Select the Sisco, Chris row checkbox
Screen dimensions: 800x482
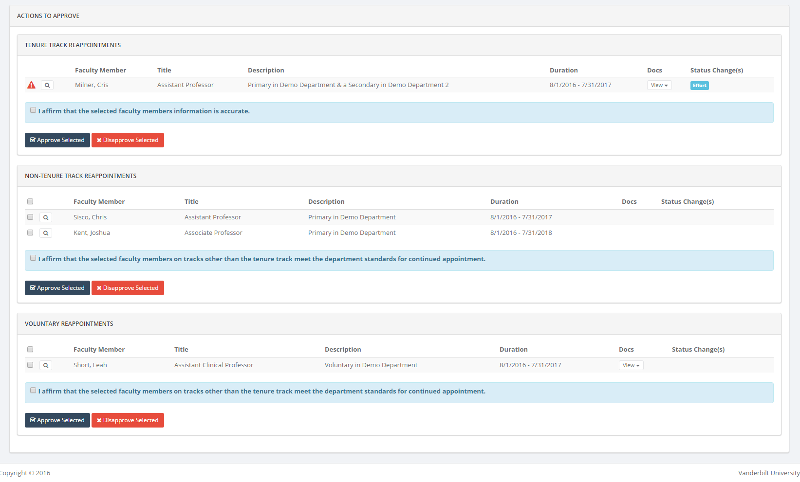click(30, 217)
